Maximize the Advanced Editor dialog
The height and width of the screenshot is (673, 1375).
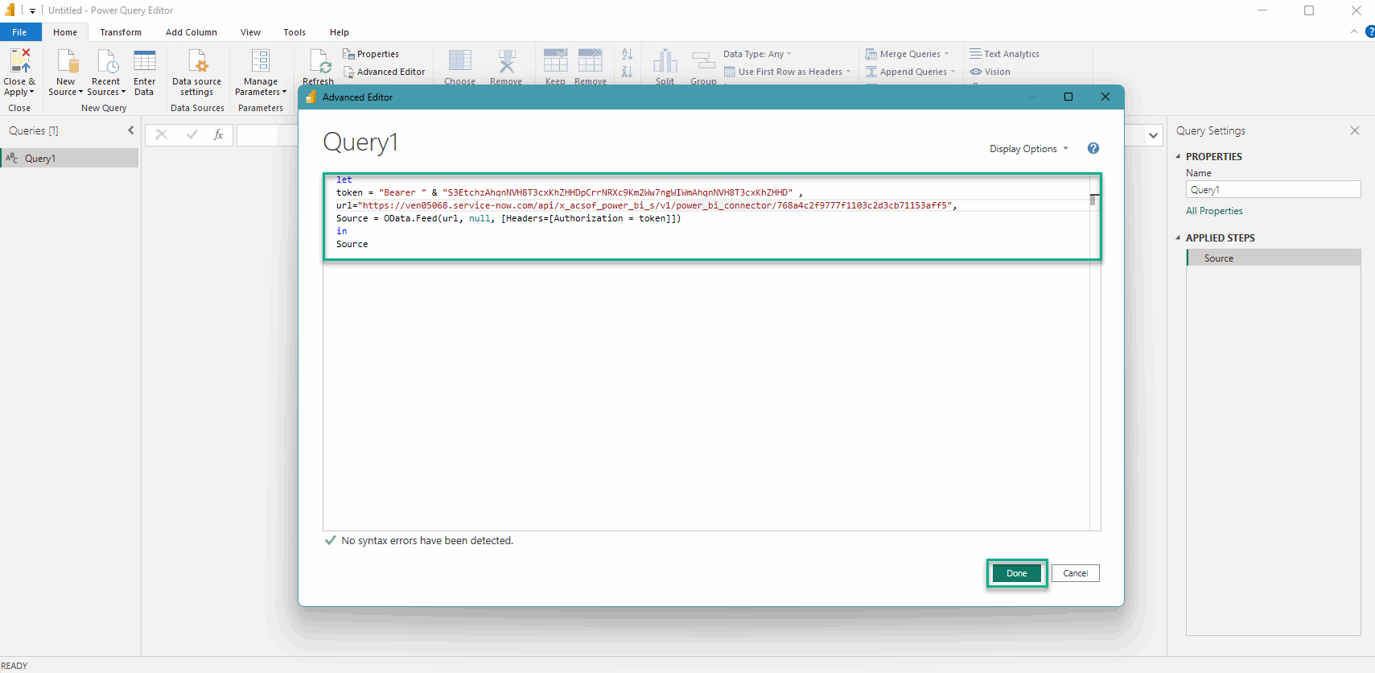1068,97
